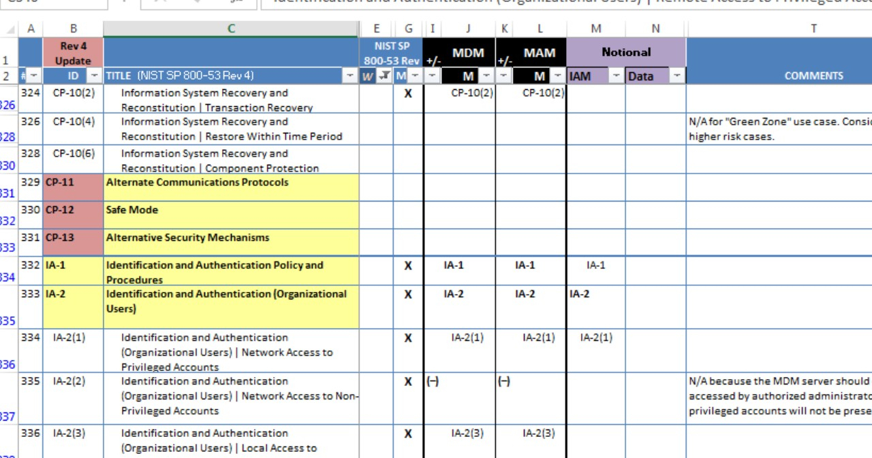Open the filter dropdown in column G
This screenshot has height=458, width=872.
click(x=415, y=76)
